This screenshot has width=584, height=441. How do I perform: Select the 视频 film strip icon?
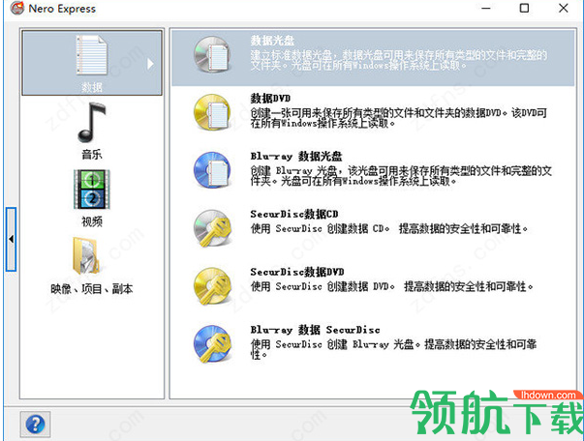tap(92, 190)
